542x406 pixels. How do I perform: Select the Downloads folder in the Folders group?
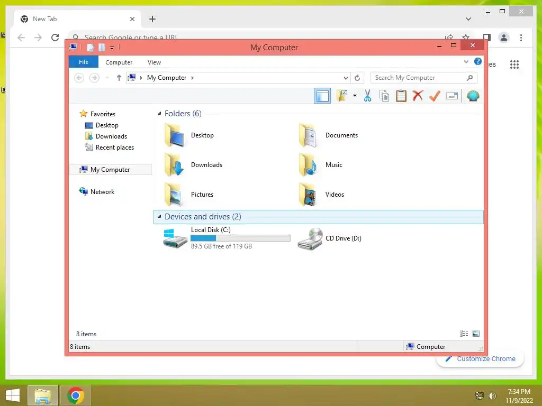(194, 165)
